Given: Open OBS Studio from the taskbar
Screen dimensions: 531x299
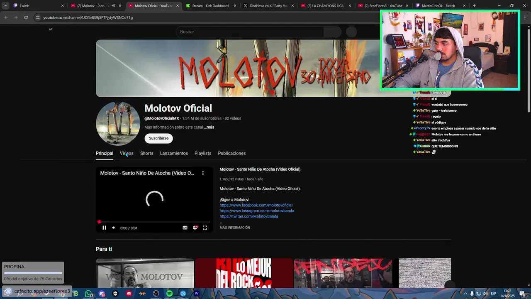Looking at the screenshot, I should [x=156, y=294].
